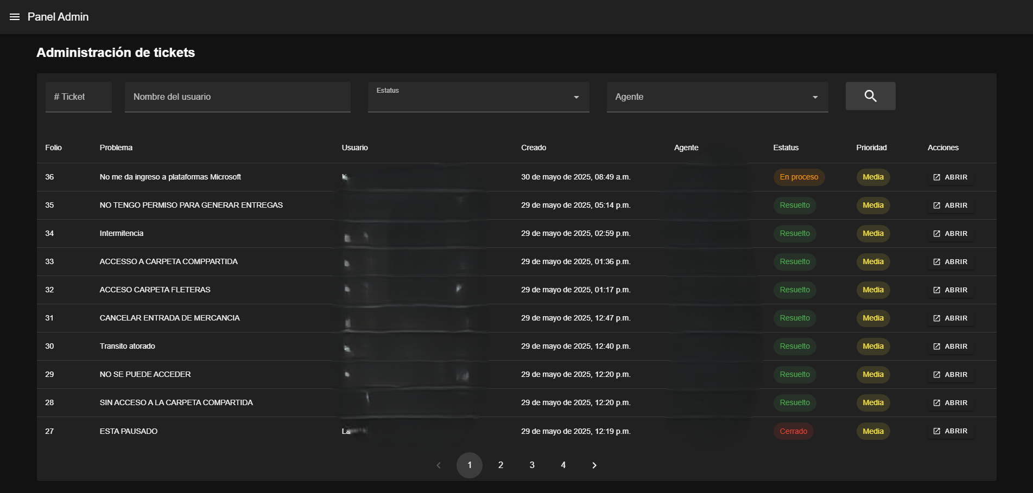Viewport: 1033px width, 493px height.
Task: Click the red Cerrado status chip
Action: point(793,431)
